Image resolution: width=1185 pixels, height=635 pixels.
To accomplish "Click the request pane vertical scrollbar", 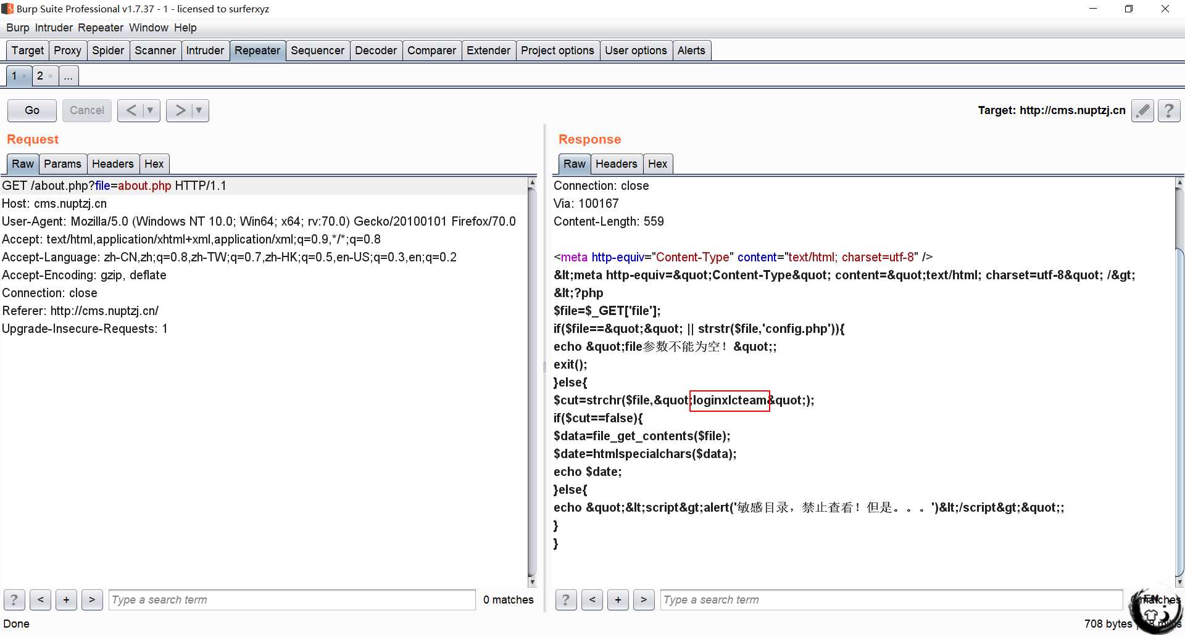I will pyautogui.click(x=532, y=382).
